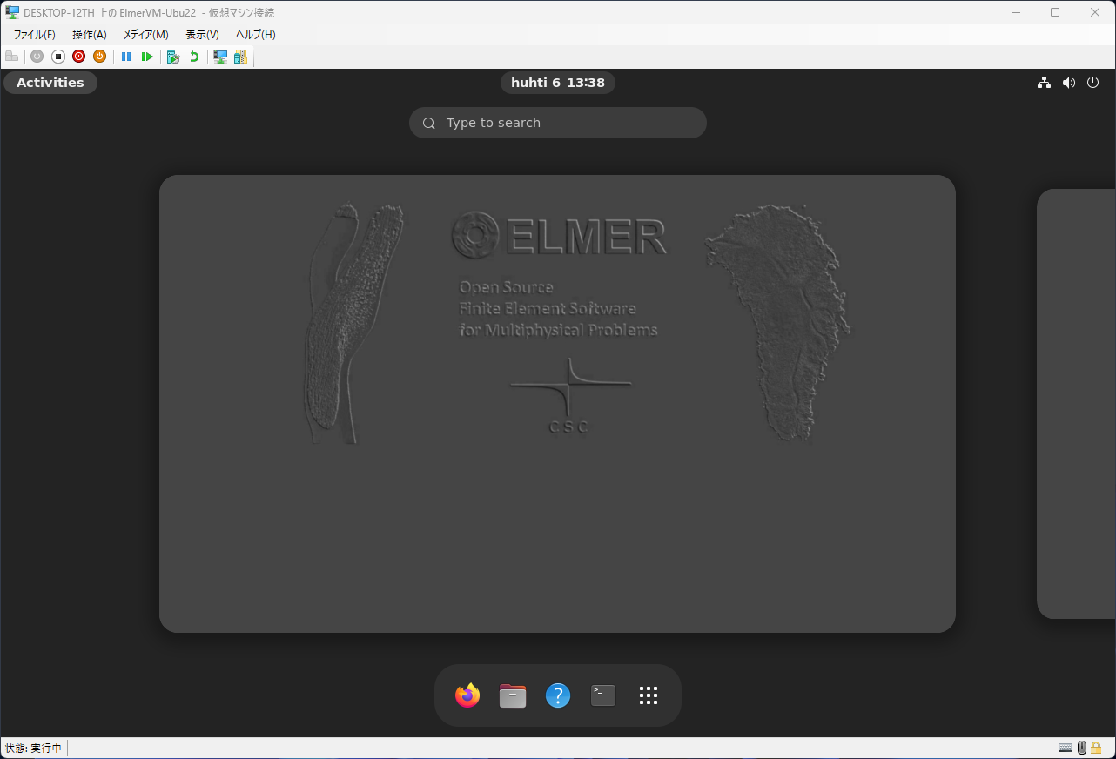
Task: Revert VM with green undo arrow
Action: point(194,57)
